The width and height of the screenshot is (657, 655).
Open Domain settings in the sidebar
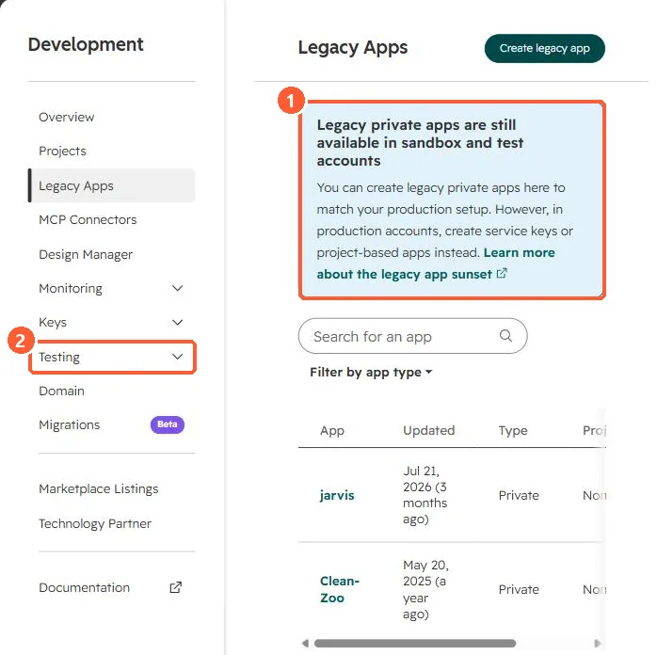click(61, 391)
